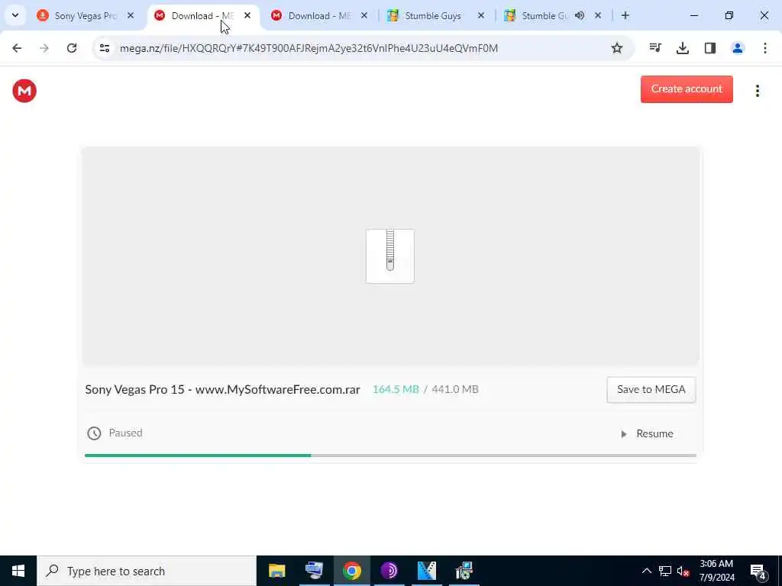Open Google Chrome from the taskbar
This screenshot has width=782, height=586.
(x=351, y=571)
